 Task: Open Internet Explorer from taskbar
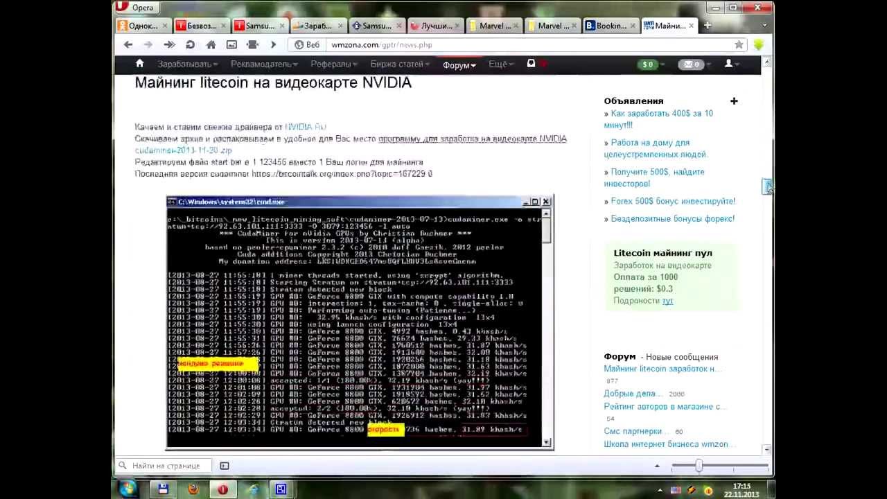pos(252,489)
